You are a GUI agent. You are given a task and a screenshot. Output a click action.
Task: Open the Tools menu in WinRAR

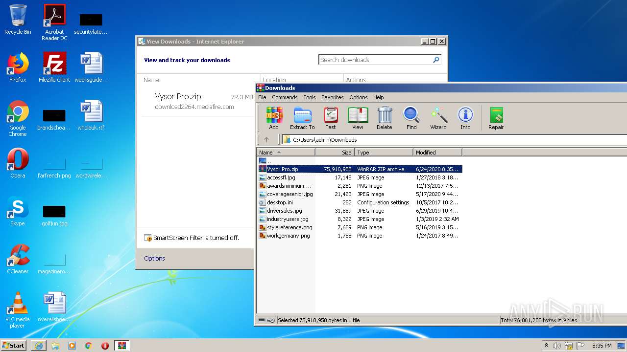(x=310, y=97)
